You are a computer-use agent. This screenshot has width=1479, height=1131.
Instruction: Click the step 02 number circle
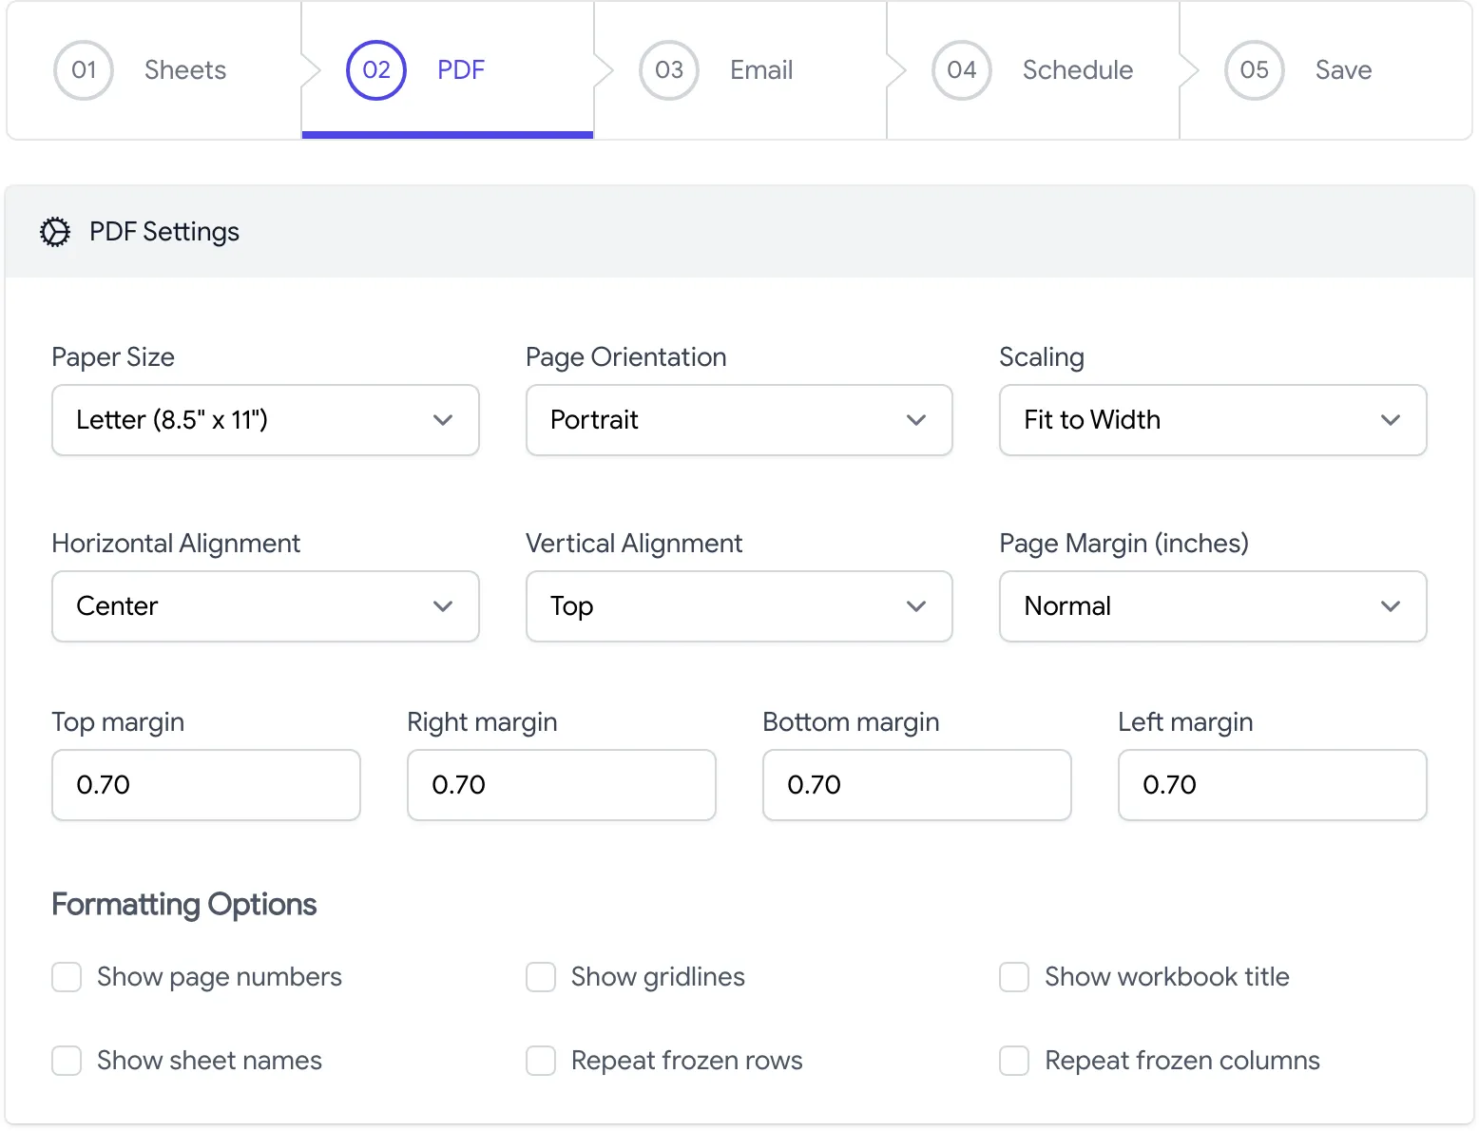(x=375, y=70)
